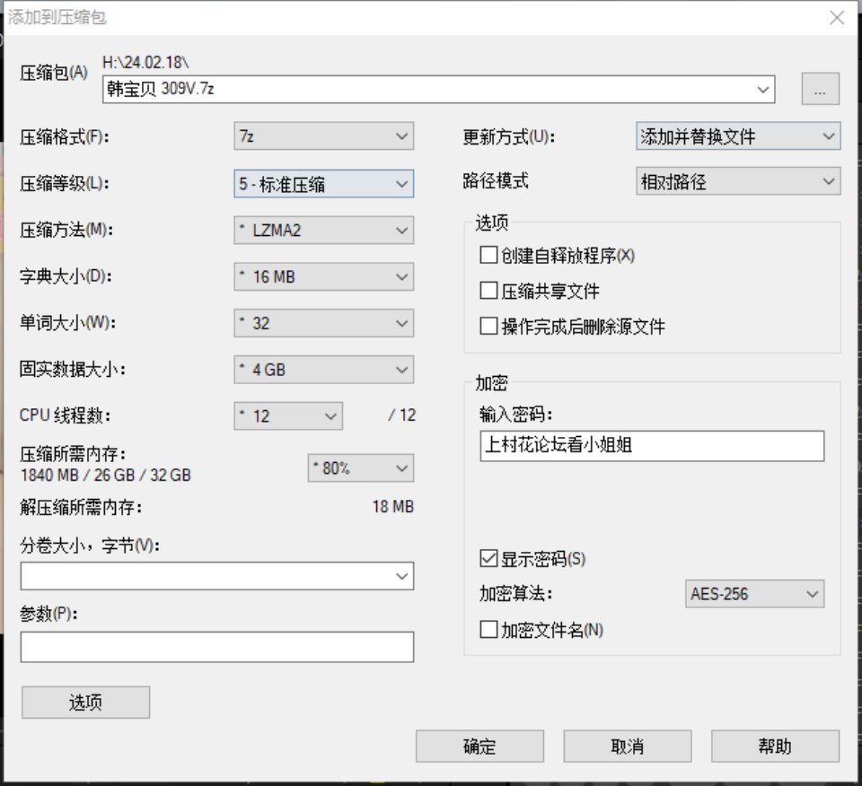Click the 选项 options button

[x=86, y=702]
